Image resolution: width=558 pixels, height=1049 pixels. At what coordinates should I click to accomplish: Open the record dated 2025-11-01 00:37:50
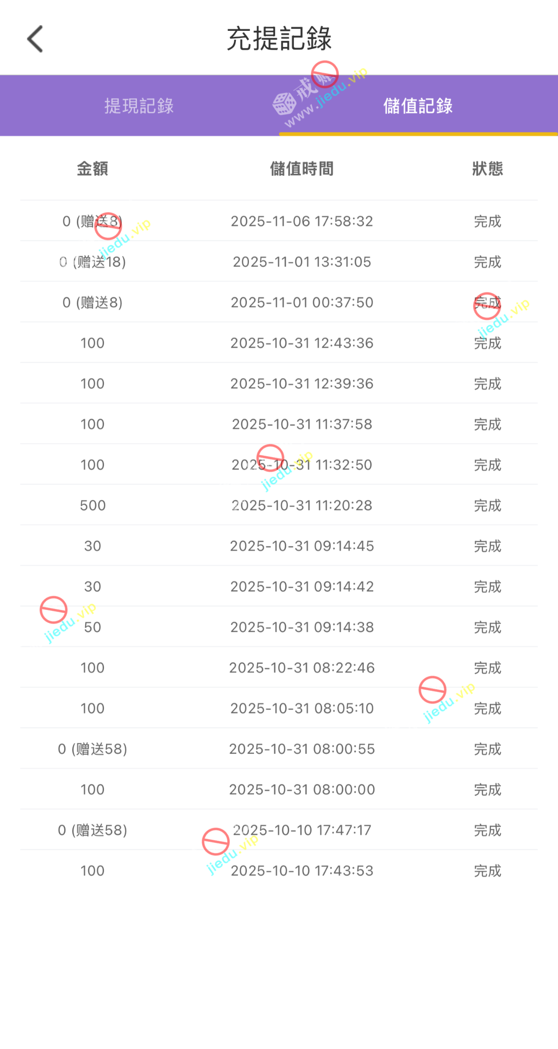click(301, 303)
